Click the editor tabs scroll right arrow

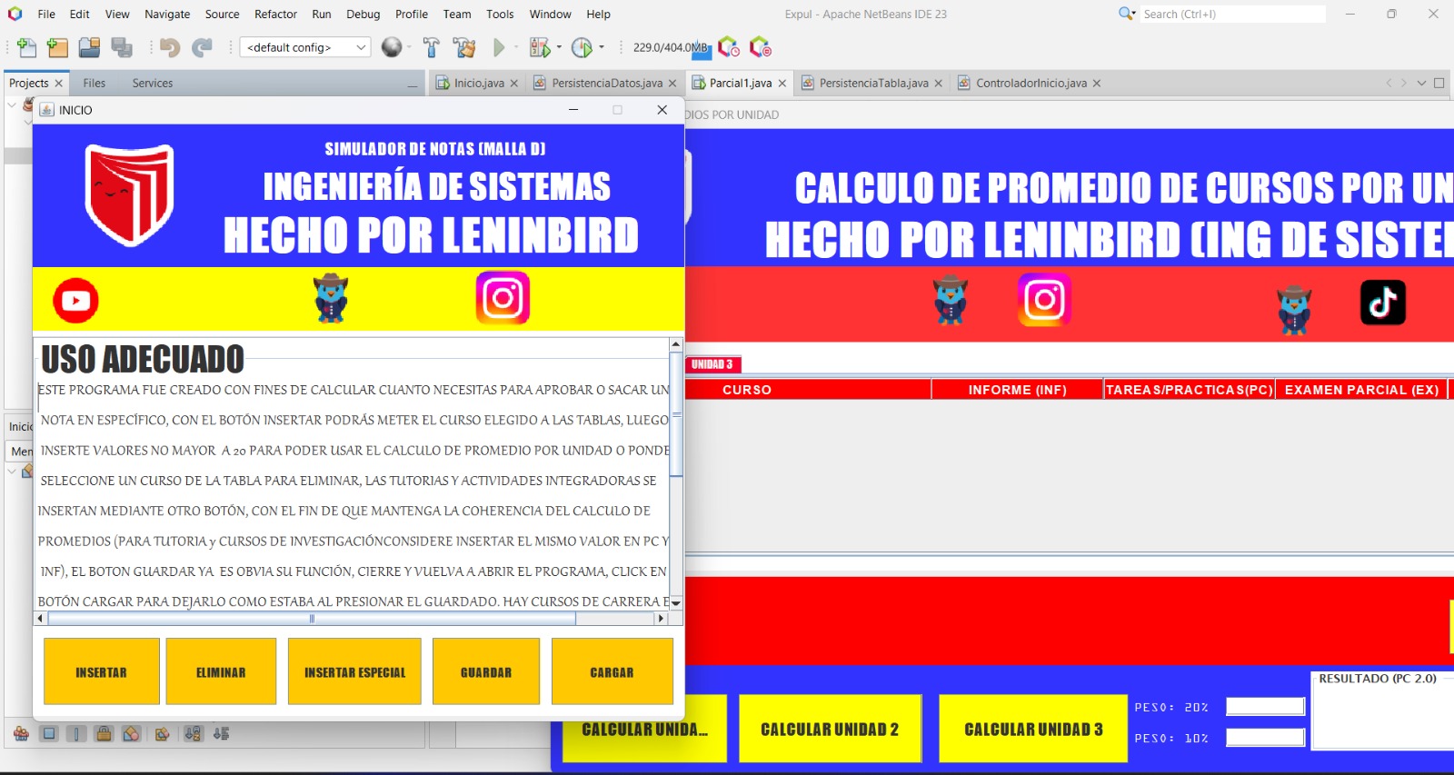point(1404,83)
